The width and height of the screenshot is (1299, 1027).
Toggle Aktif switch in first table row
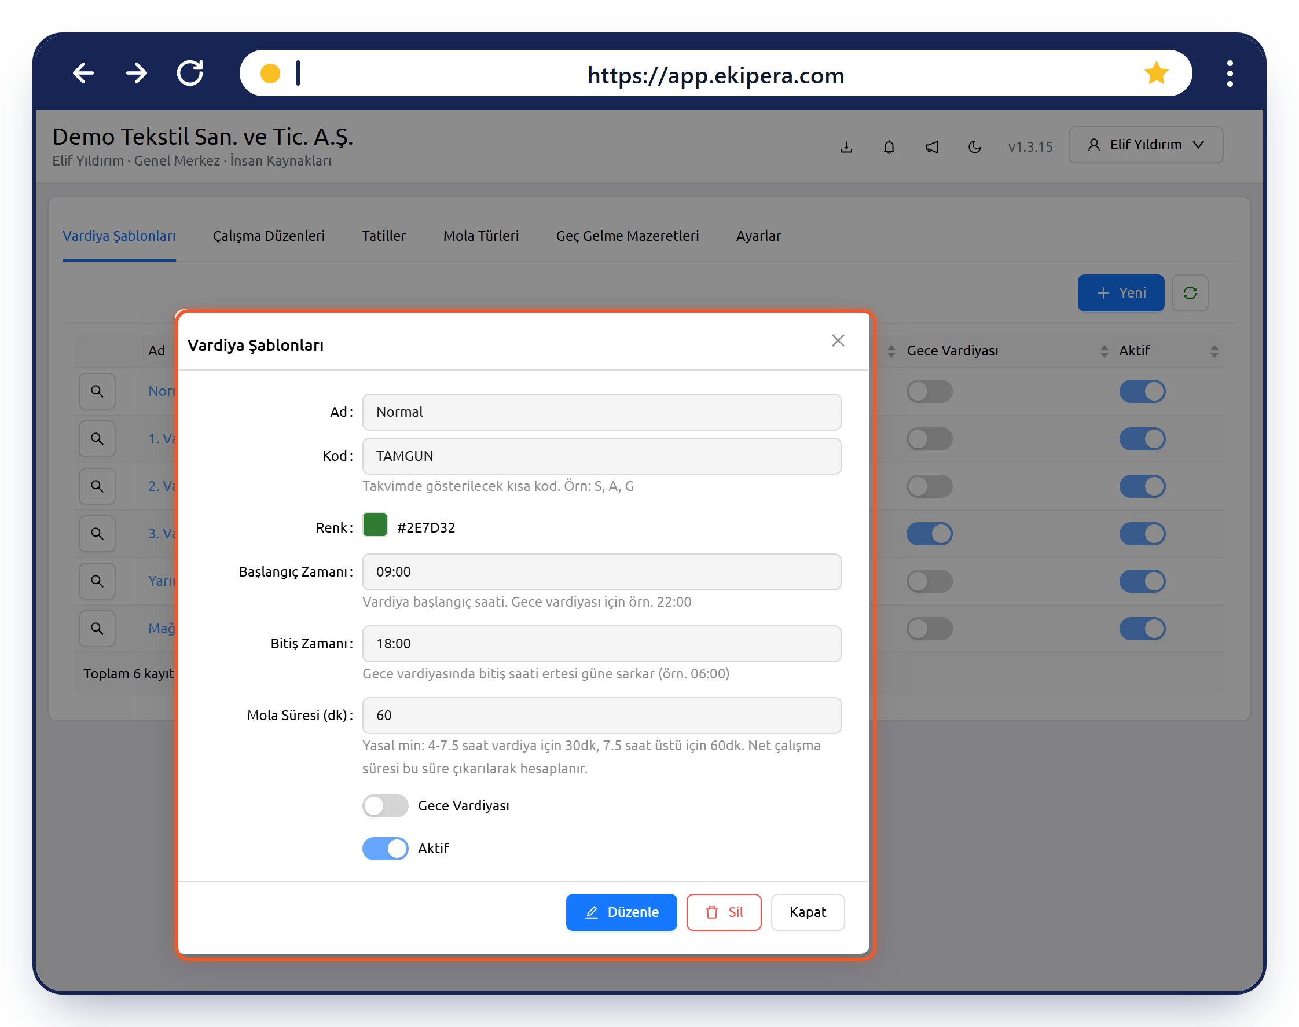(x=1142, y=391)
